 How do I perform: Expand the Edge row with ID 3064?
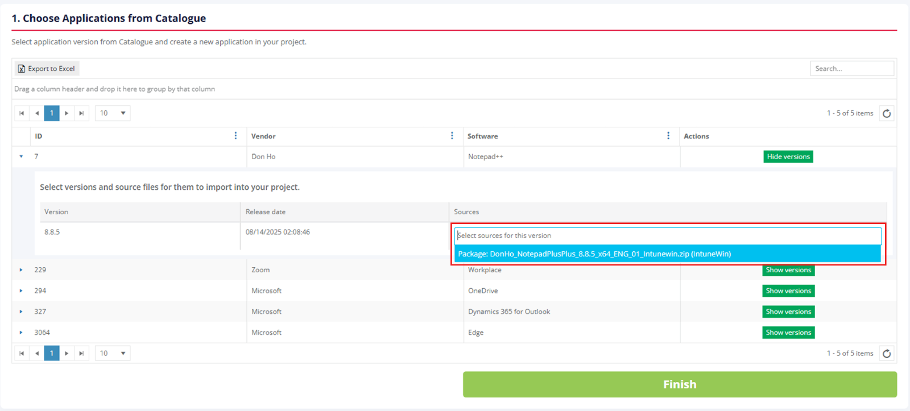tap(21, 333)
